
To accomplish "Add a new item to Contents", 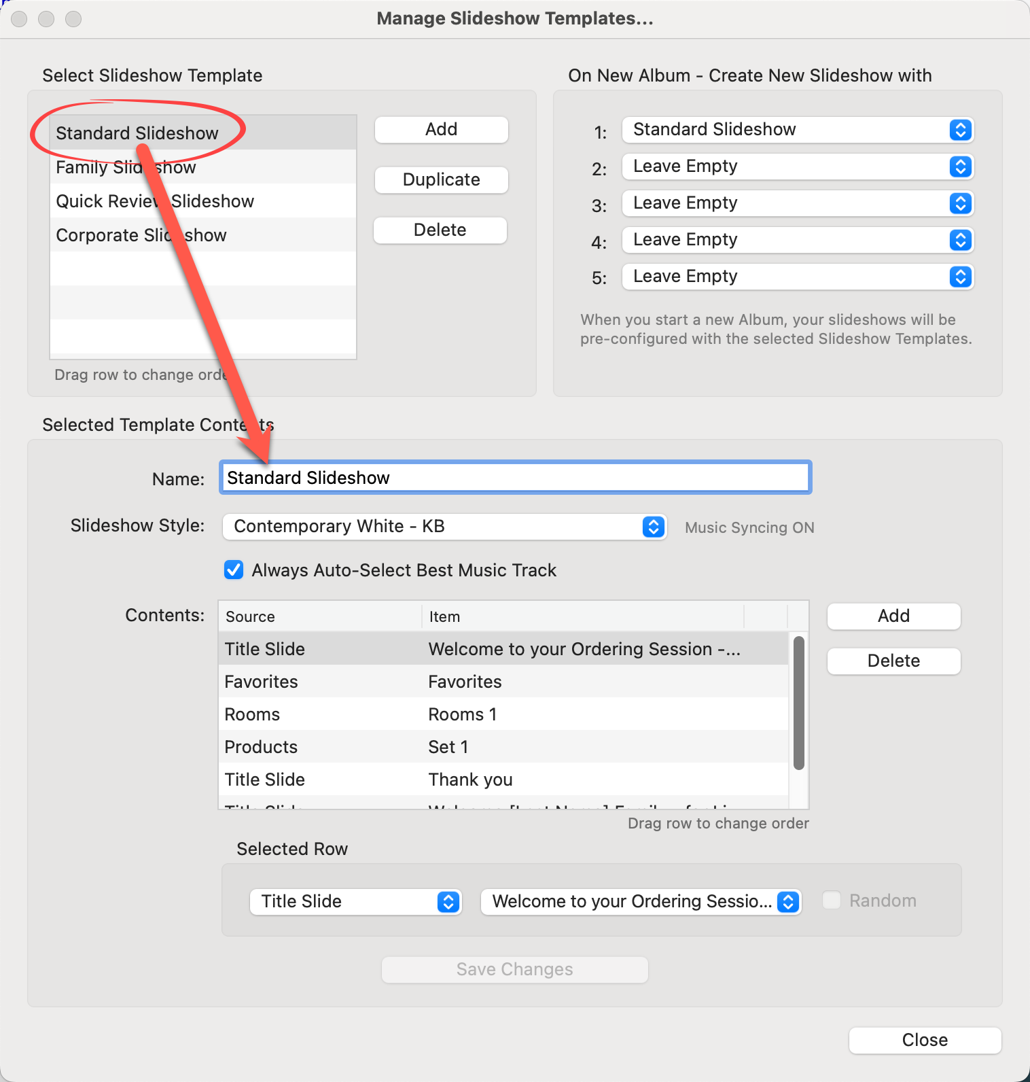I will click(x=893, y=616).
